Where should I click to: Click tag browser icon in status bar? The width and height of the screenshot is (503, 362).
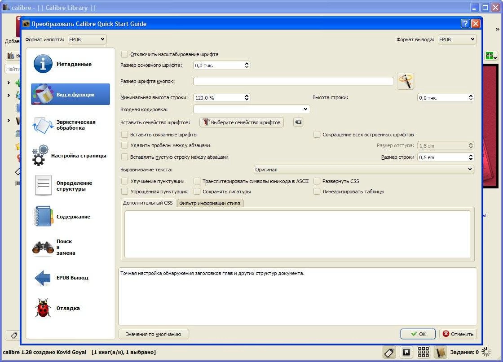point(389,353)
